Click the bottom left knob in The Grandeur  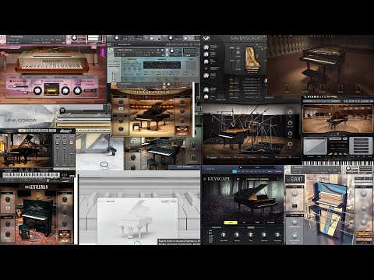[121, 128]
